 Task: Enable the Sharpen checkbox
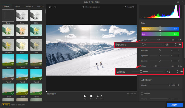point(142,94)
